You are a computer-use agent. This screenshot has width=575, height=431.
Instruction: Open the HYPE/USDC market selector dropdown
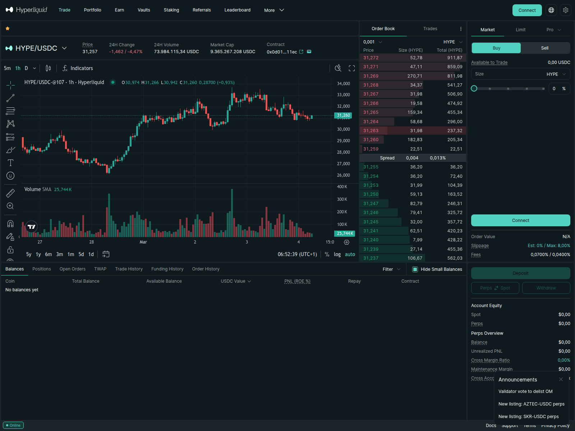(x=36, y=48)
